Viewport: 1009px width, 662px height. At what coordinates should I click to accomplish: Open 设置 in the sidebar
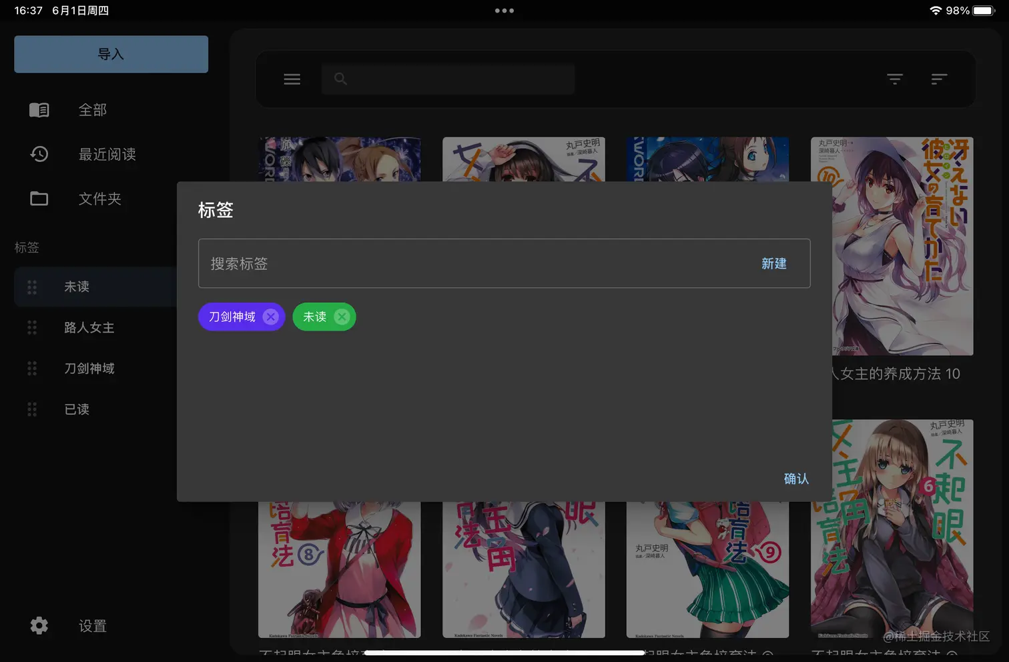point(93,626)
